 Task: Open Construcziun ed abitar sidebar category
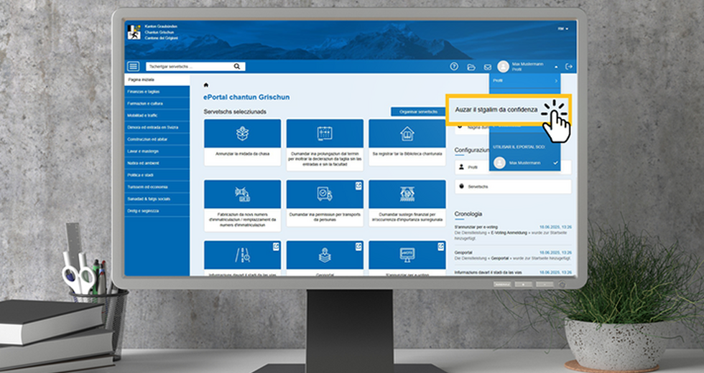point(157,139)
